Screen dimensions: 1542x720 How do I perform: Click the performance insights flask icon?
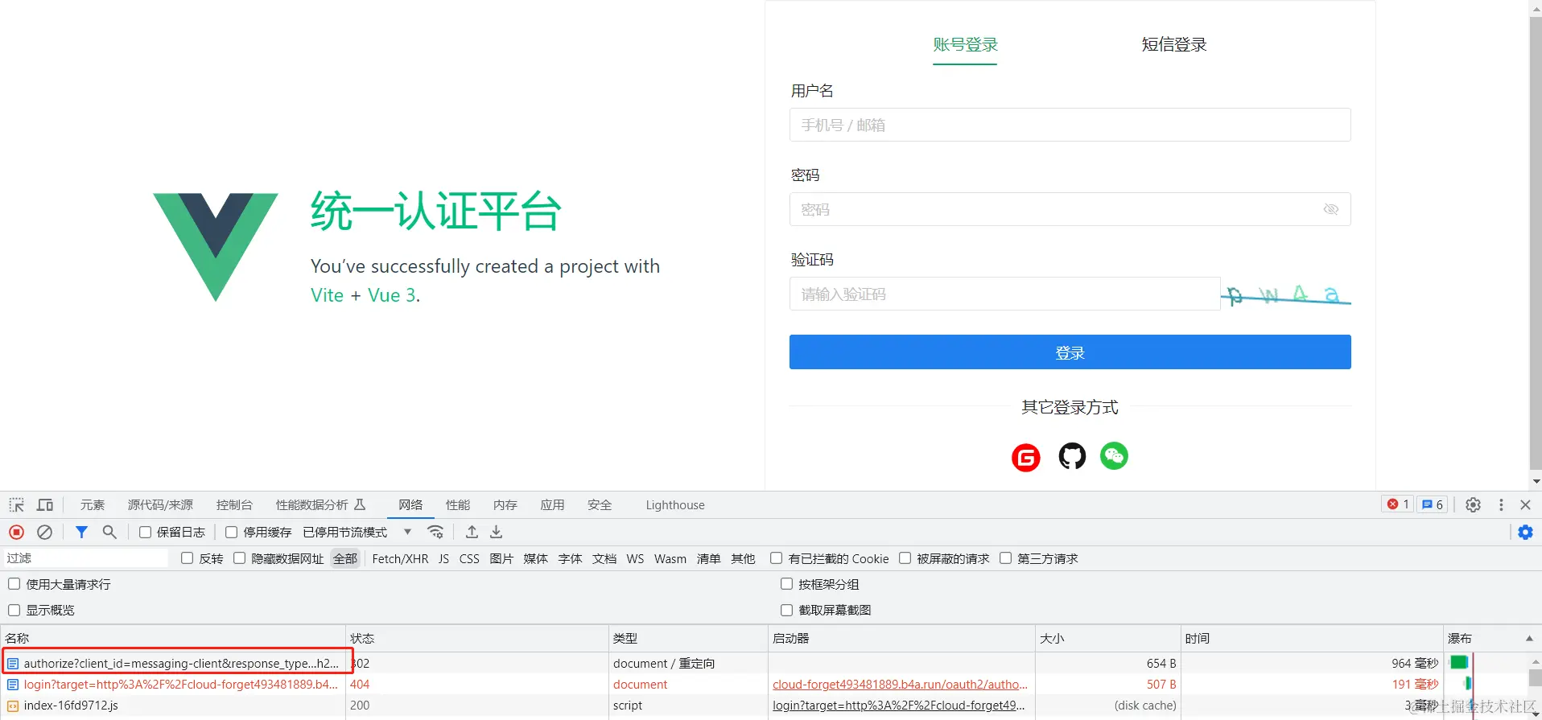tap(360, 504)
